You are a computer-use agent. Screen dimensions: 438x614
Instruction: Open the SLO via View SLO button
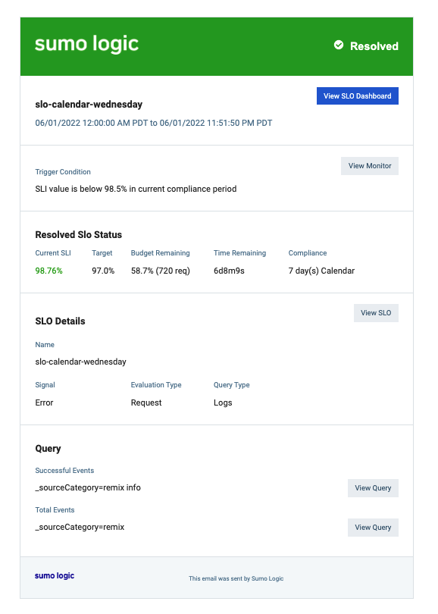tap(375, 312)
